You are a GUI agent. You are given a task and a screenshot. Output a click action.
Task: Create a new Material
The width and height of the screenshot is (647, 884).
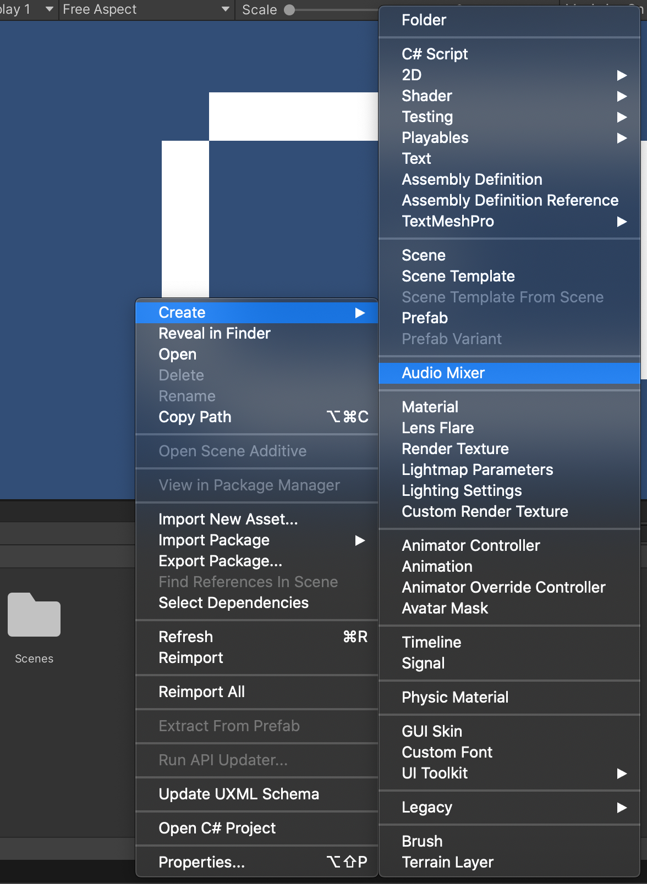pos(509,407)
